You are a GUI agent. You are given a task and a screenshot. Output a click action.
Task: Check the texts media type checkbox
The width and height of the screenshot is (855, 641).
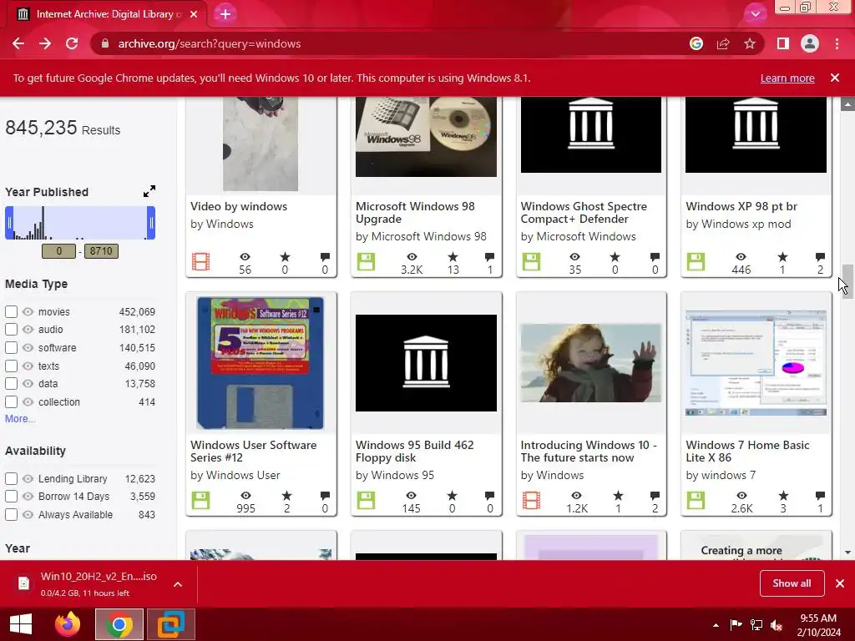pyautogui.click(x=12, y=366)
